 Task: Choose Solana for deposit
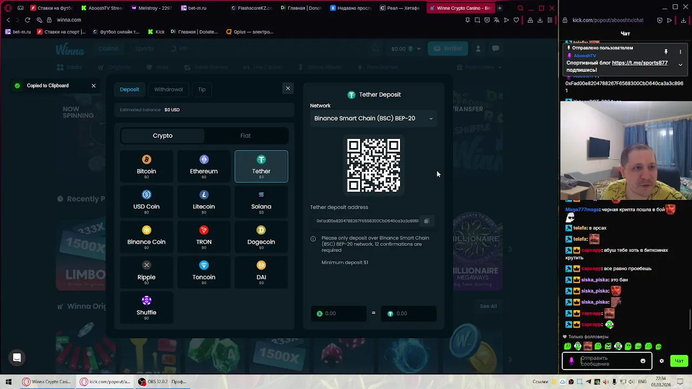click(261, 202)
